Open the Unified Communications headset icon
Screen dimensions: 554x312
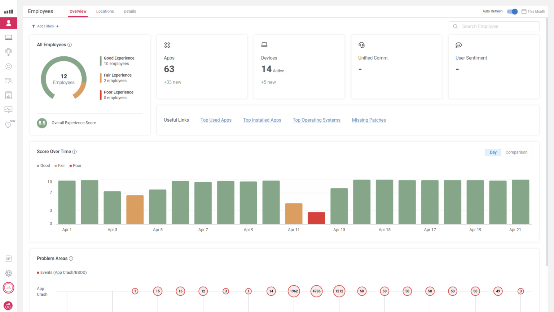8,52
